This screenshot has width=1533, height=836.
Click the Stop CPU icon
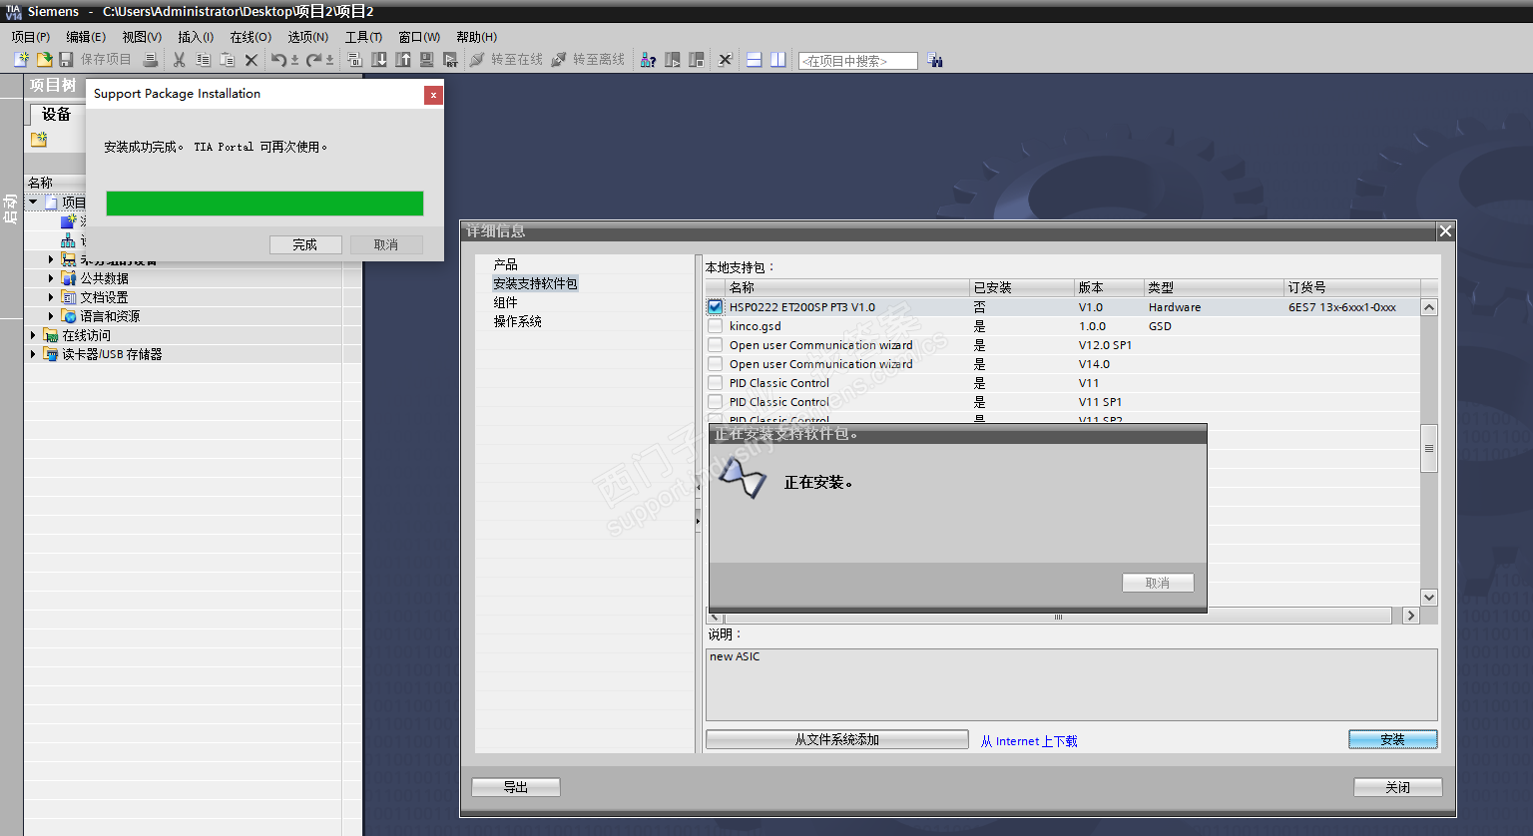tap(697, 60)
